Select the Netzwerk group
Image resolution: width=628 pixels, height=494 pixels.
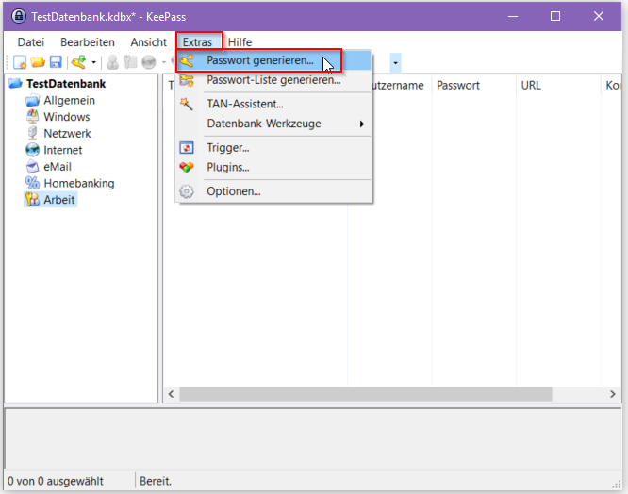pyautogui.click(x=67, y=134)
